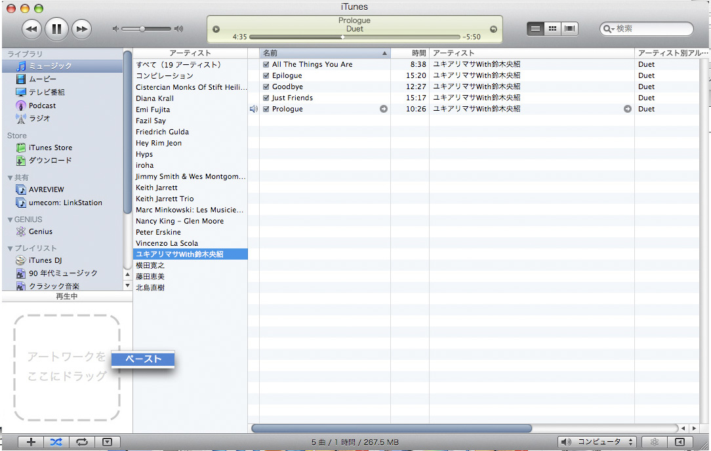The image size is (711, 451).
Task: Click left circular icon in track display
Action: (216, 29)
